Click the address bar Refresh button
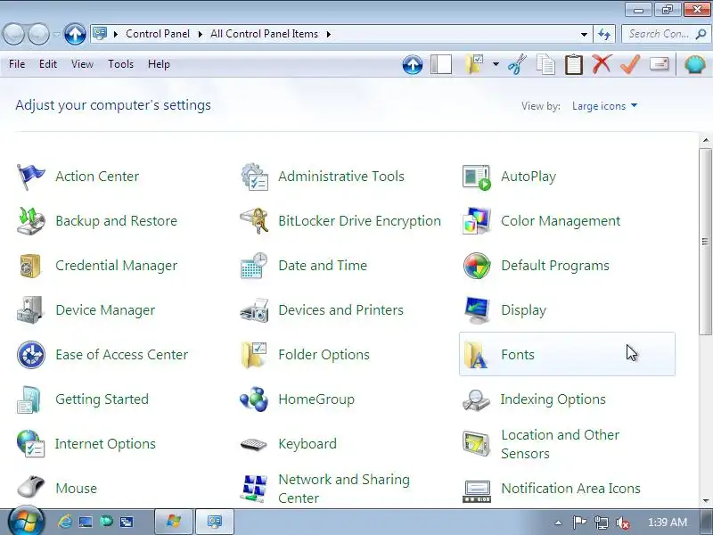 coord(604,34)
